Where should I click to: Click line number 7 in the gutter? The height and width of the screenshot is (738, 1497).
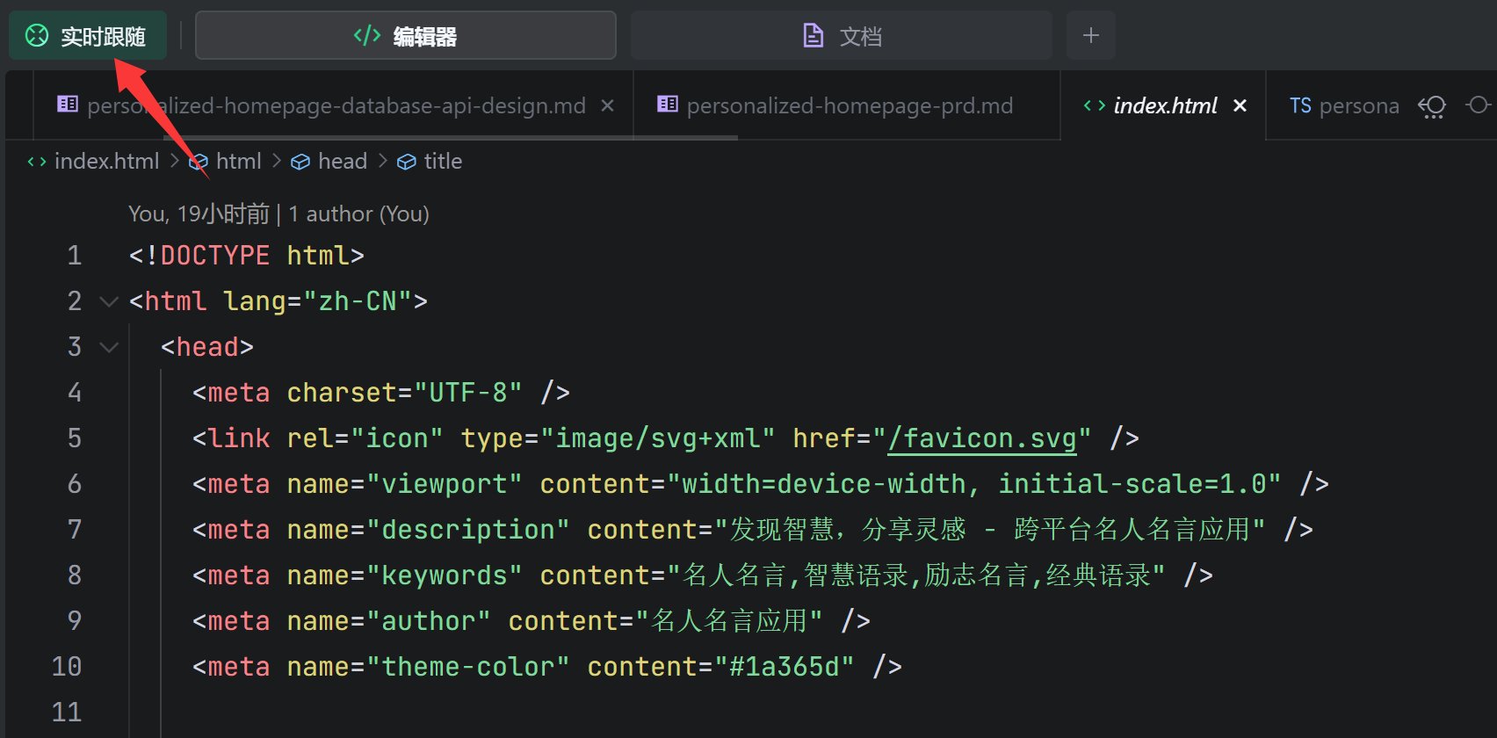click(x=75, y=530)
